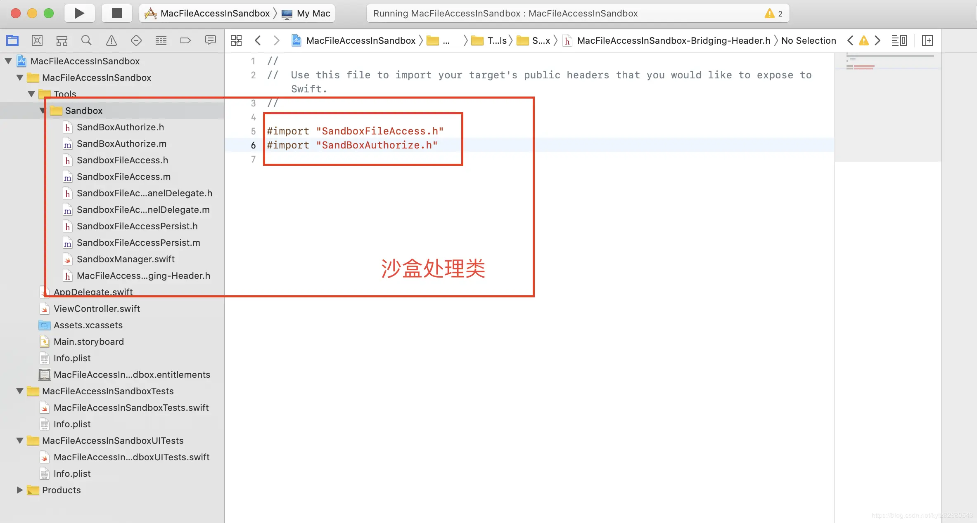Image resolution: width=977 pixels, height=523 pixels.
Task: Collapse the MacFileAccessInSandbox group folder
Action: tap(20, 78)
